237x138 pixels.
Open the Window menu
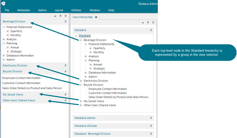(95, 10)
